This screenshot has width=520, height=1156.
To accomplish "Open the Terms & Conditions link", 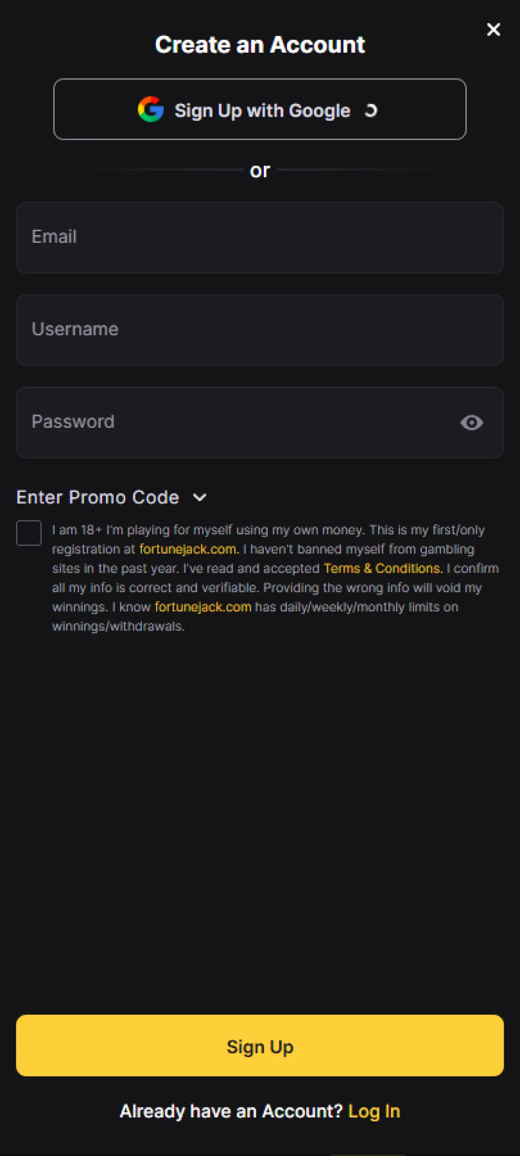I will click(x=382, y=568).
